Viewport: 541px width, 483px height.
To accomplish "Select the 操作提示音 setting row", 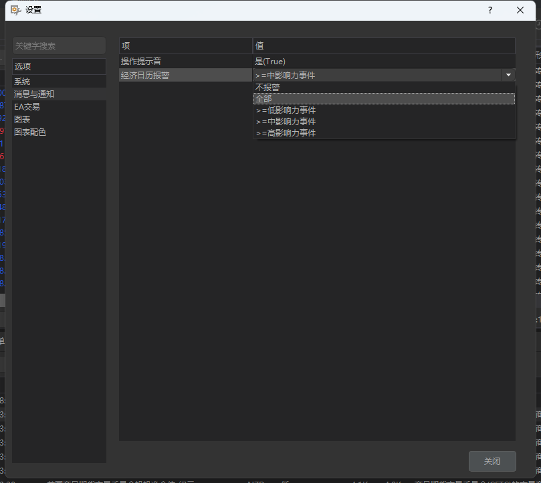I will point(185,62).
